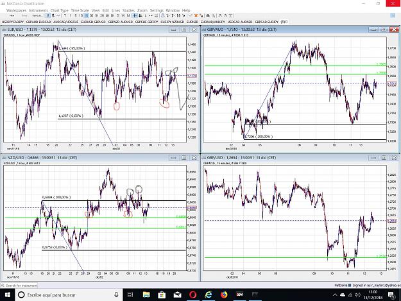Switch to GBPCAD EURJPY workspace tab
Screen dimensions: 401x301
point(266,22)
